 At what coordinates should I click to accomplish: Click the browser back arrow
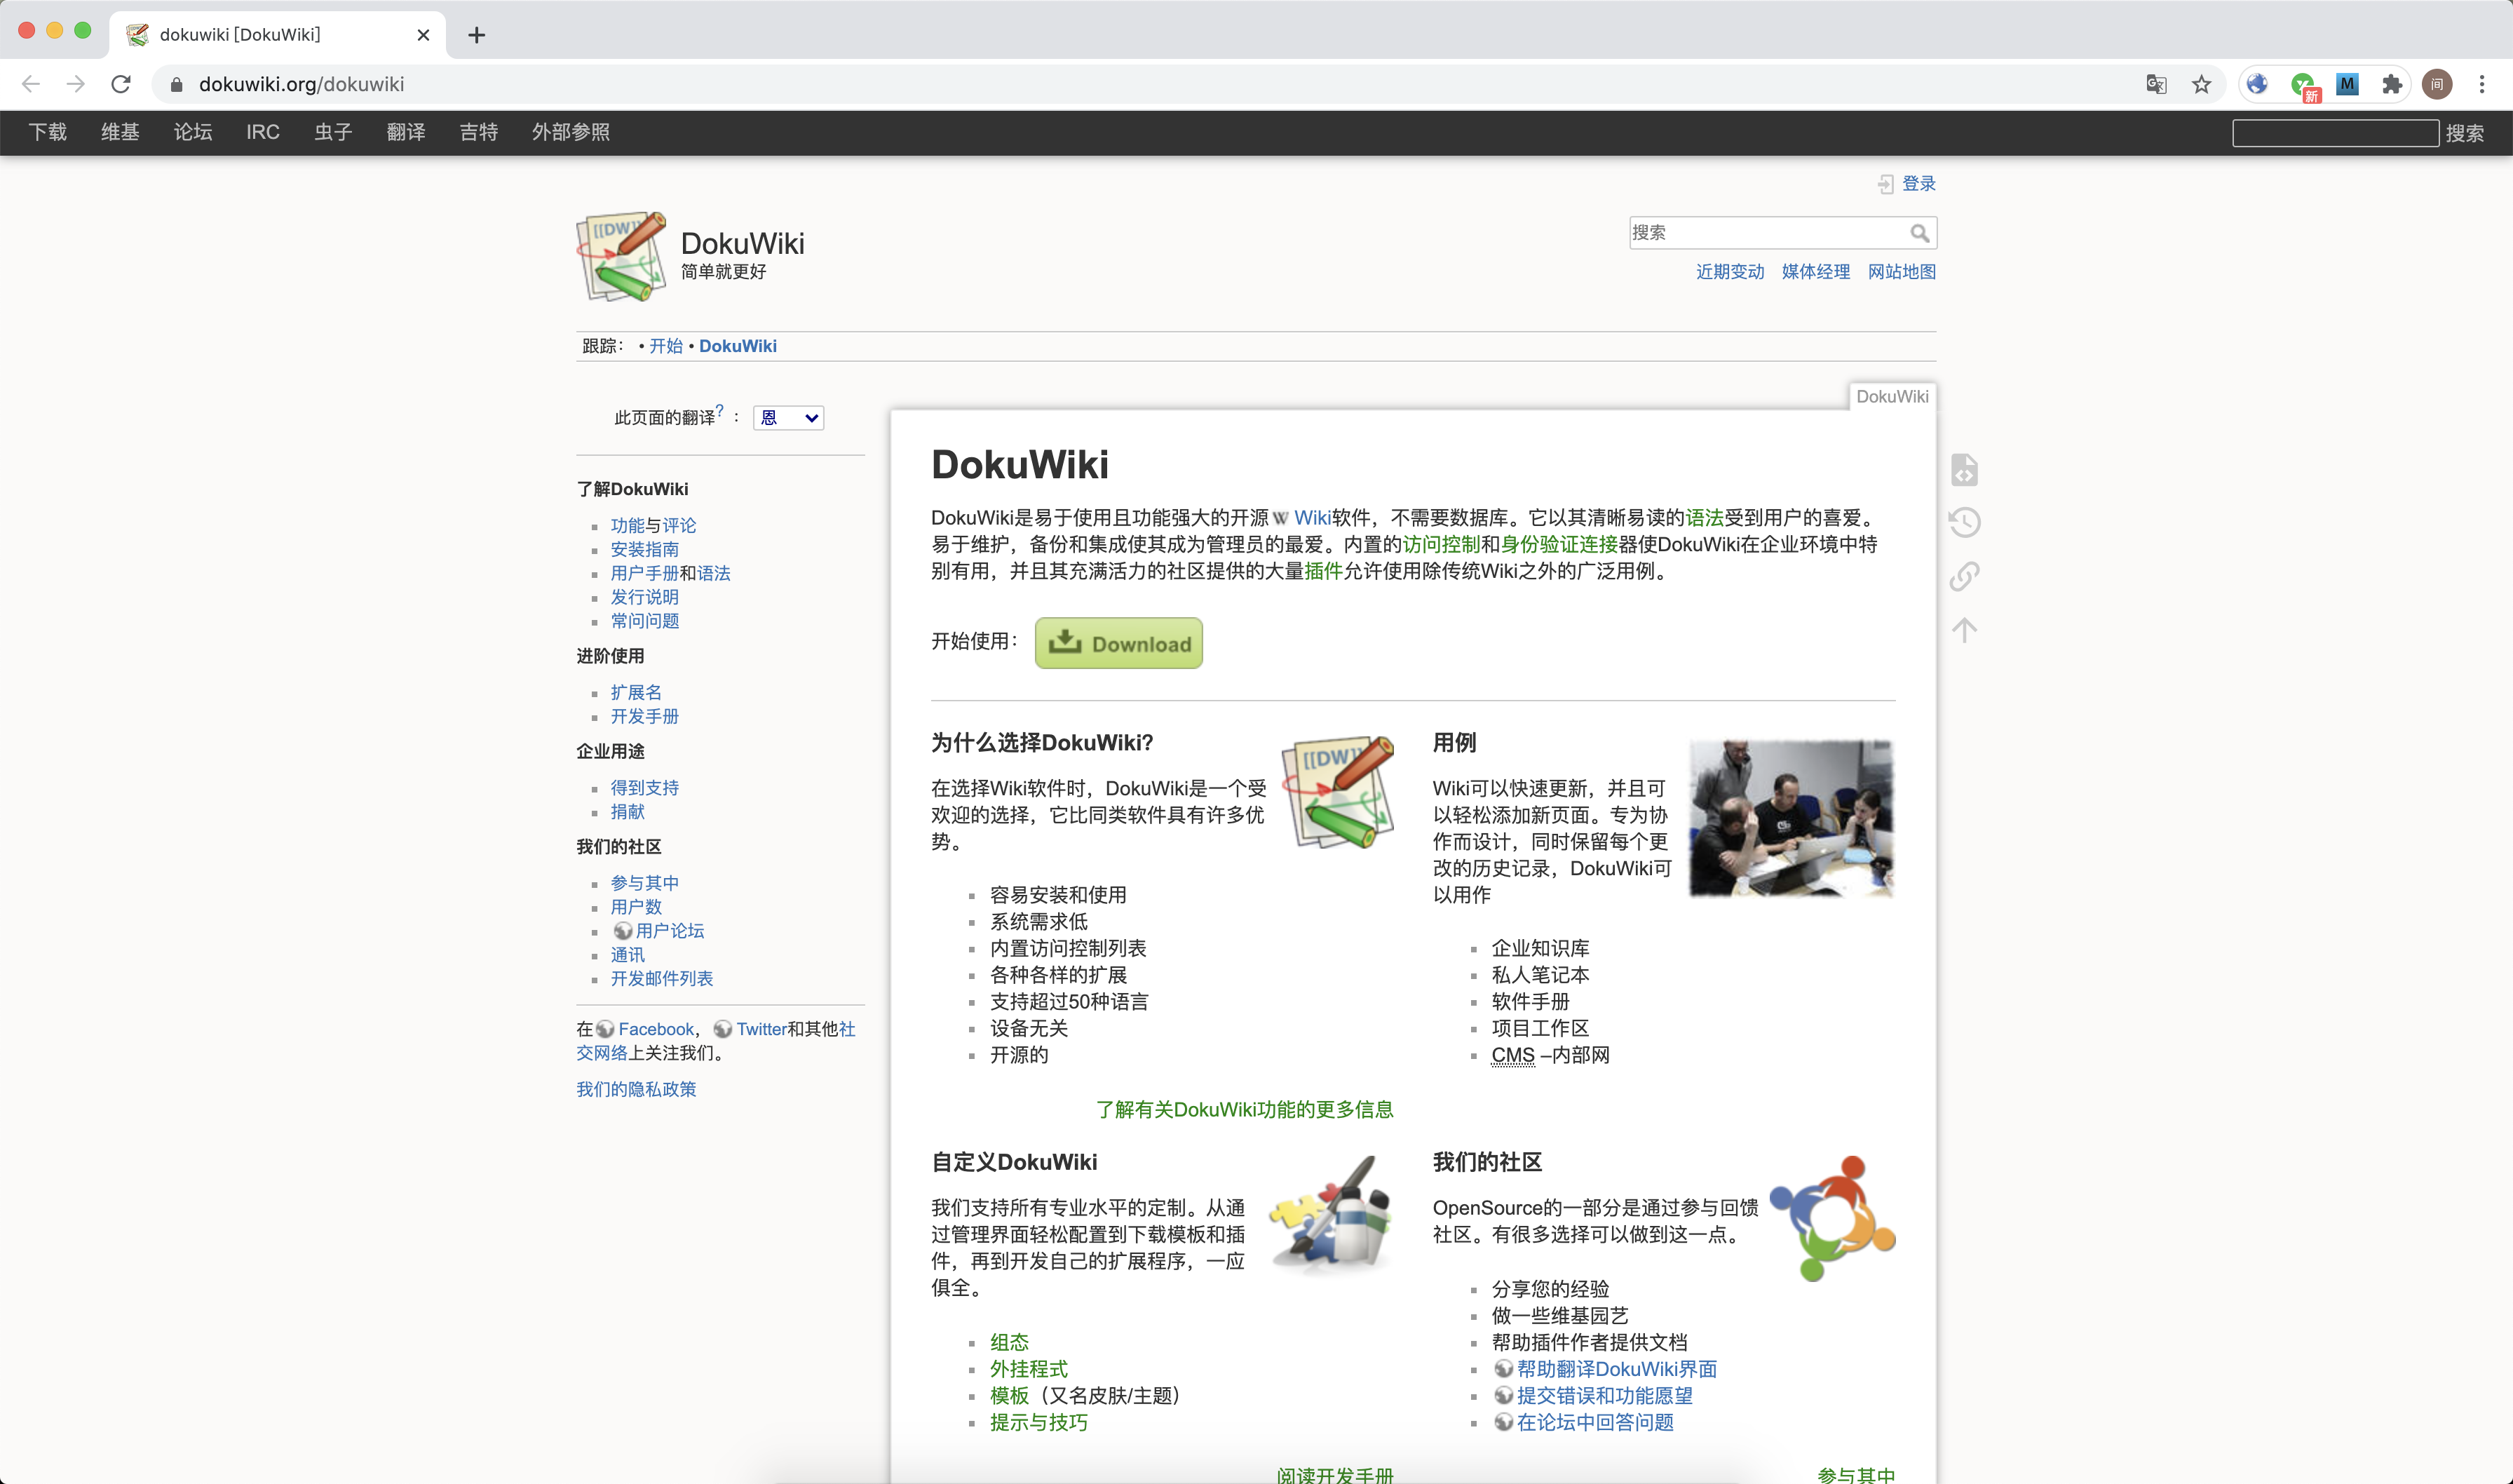tap(31, 84)
